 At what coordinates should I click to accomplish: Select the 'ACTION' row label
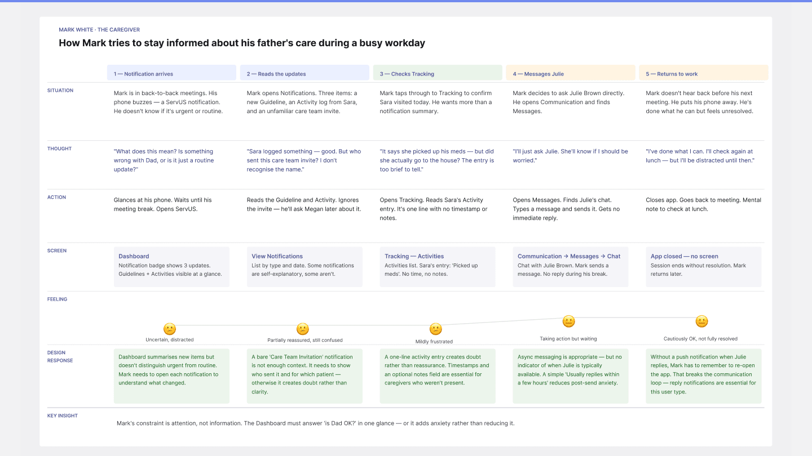coord(57,198)
